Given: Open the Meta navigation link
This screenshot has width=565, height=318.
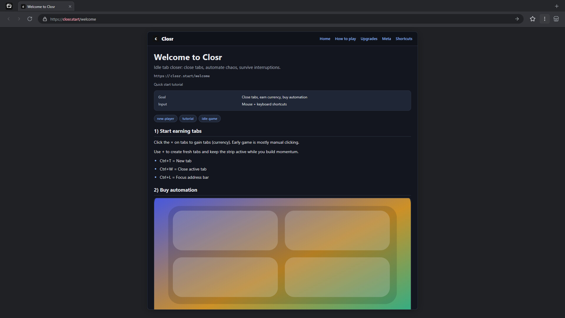Looking at the screenshot, I should [x=386, y=39].
